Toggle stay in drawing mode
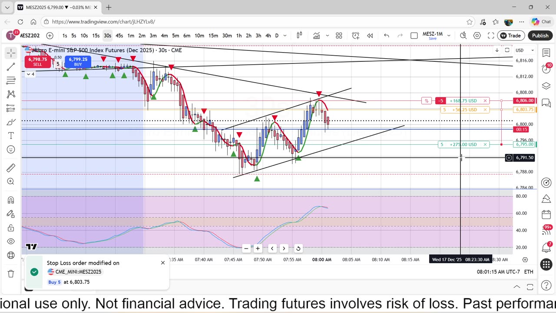The image size is (556, 313). click(11, 214)
